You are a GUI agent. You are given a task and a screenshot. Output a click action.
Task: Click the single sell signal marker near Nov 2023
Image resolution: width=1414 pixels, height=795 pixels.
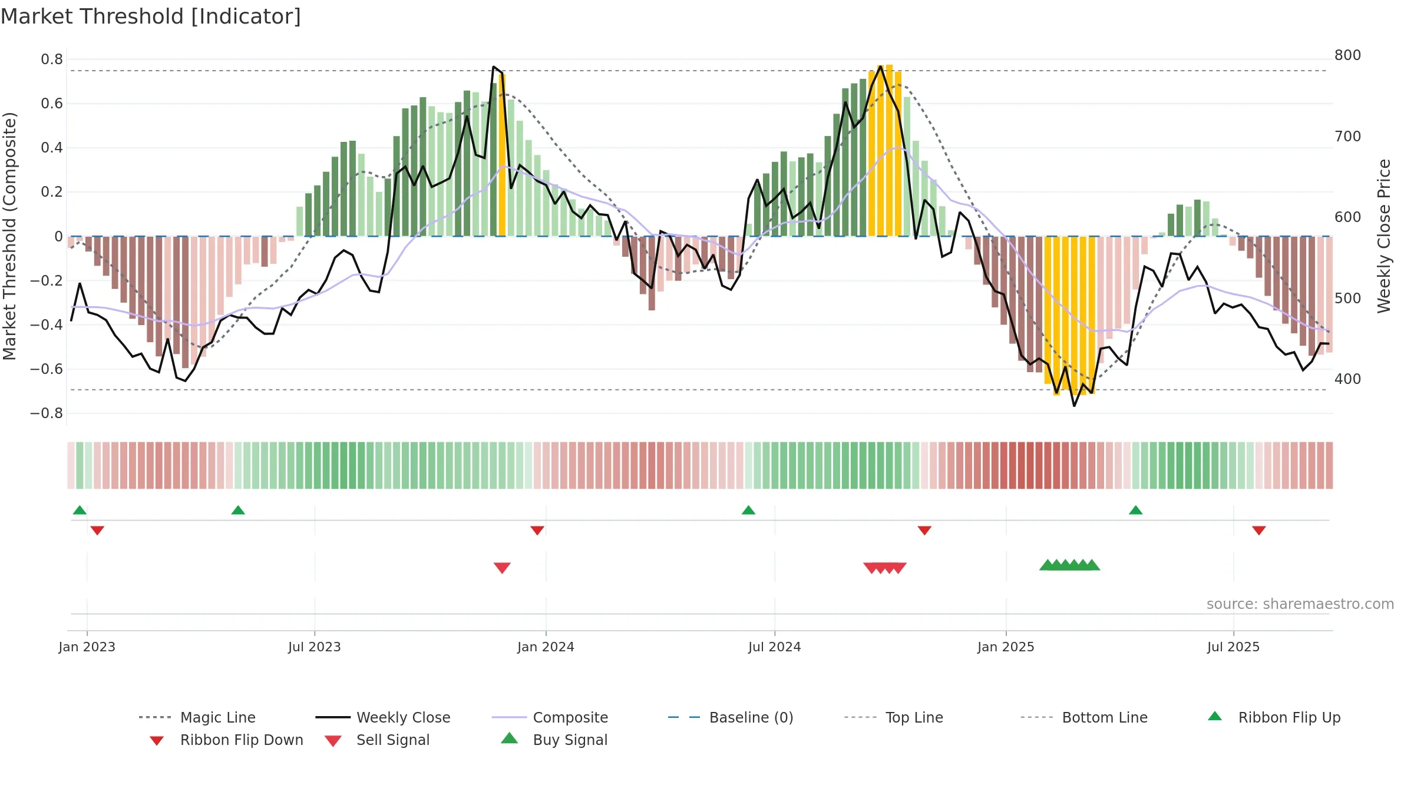click(x=502, y=568)
